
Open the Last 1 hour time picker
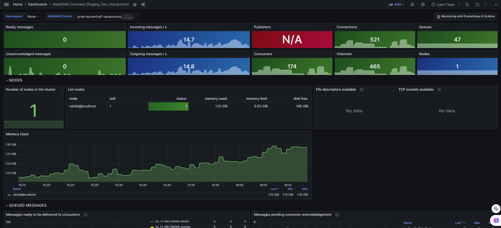click(446, 4)
